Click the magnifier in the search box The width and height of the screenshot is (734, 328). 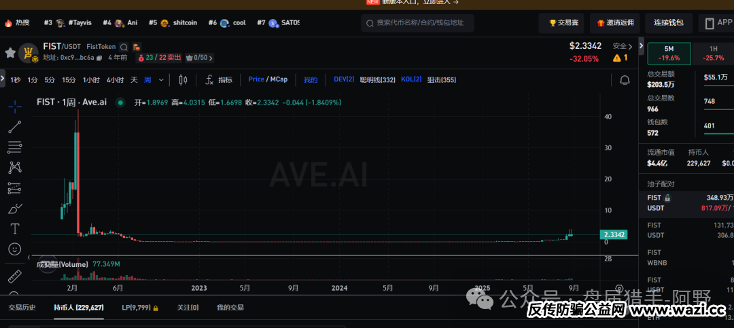pos(370,23)
